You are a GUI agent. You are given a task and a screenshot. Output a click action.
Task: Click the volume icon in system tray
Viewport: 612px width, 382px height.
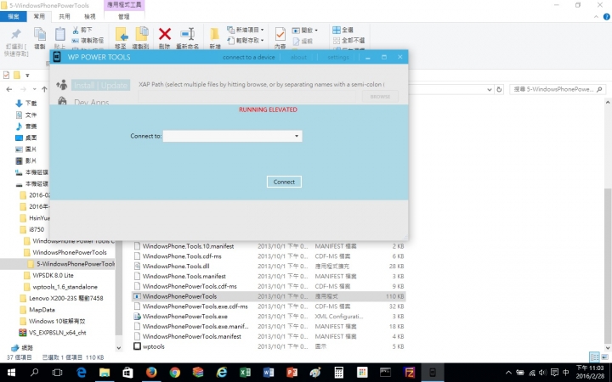pyautogui.click(x=542, y=373)
